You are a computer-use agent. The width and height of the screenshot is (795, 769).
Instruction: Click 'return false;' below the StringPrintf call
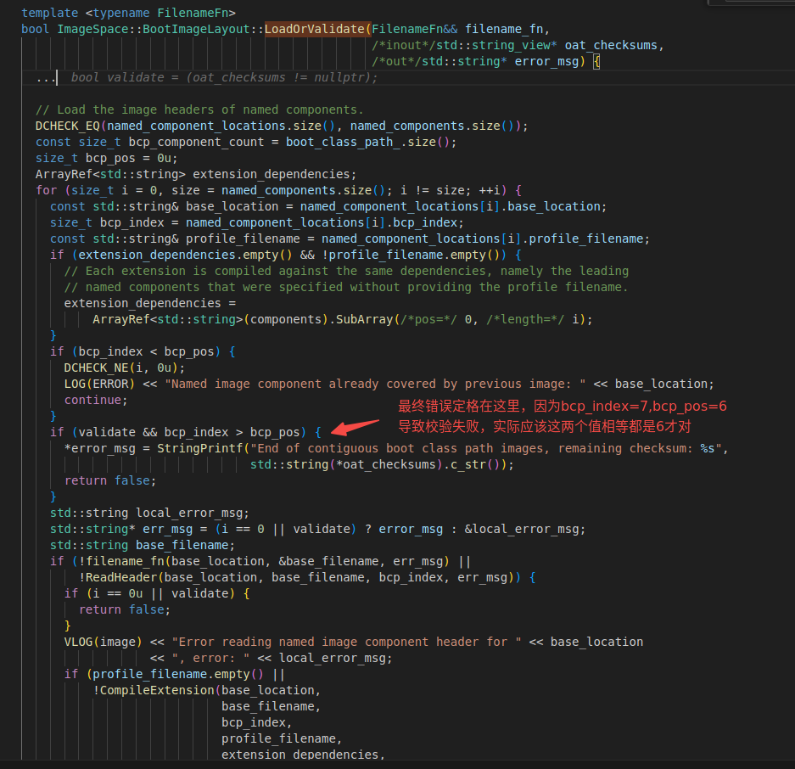[110, 481]
